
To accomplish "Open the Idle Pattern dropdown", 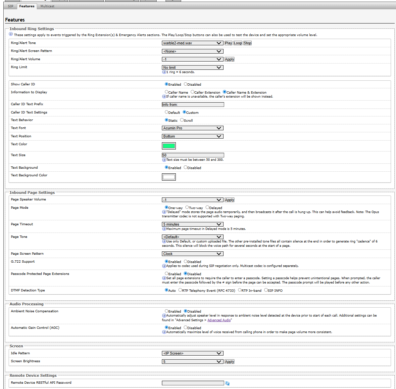I will click(x=192, y=353).
